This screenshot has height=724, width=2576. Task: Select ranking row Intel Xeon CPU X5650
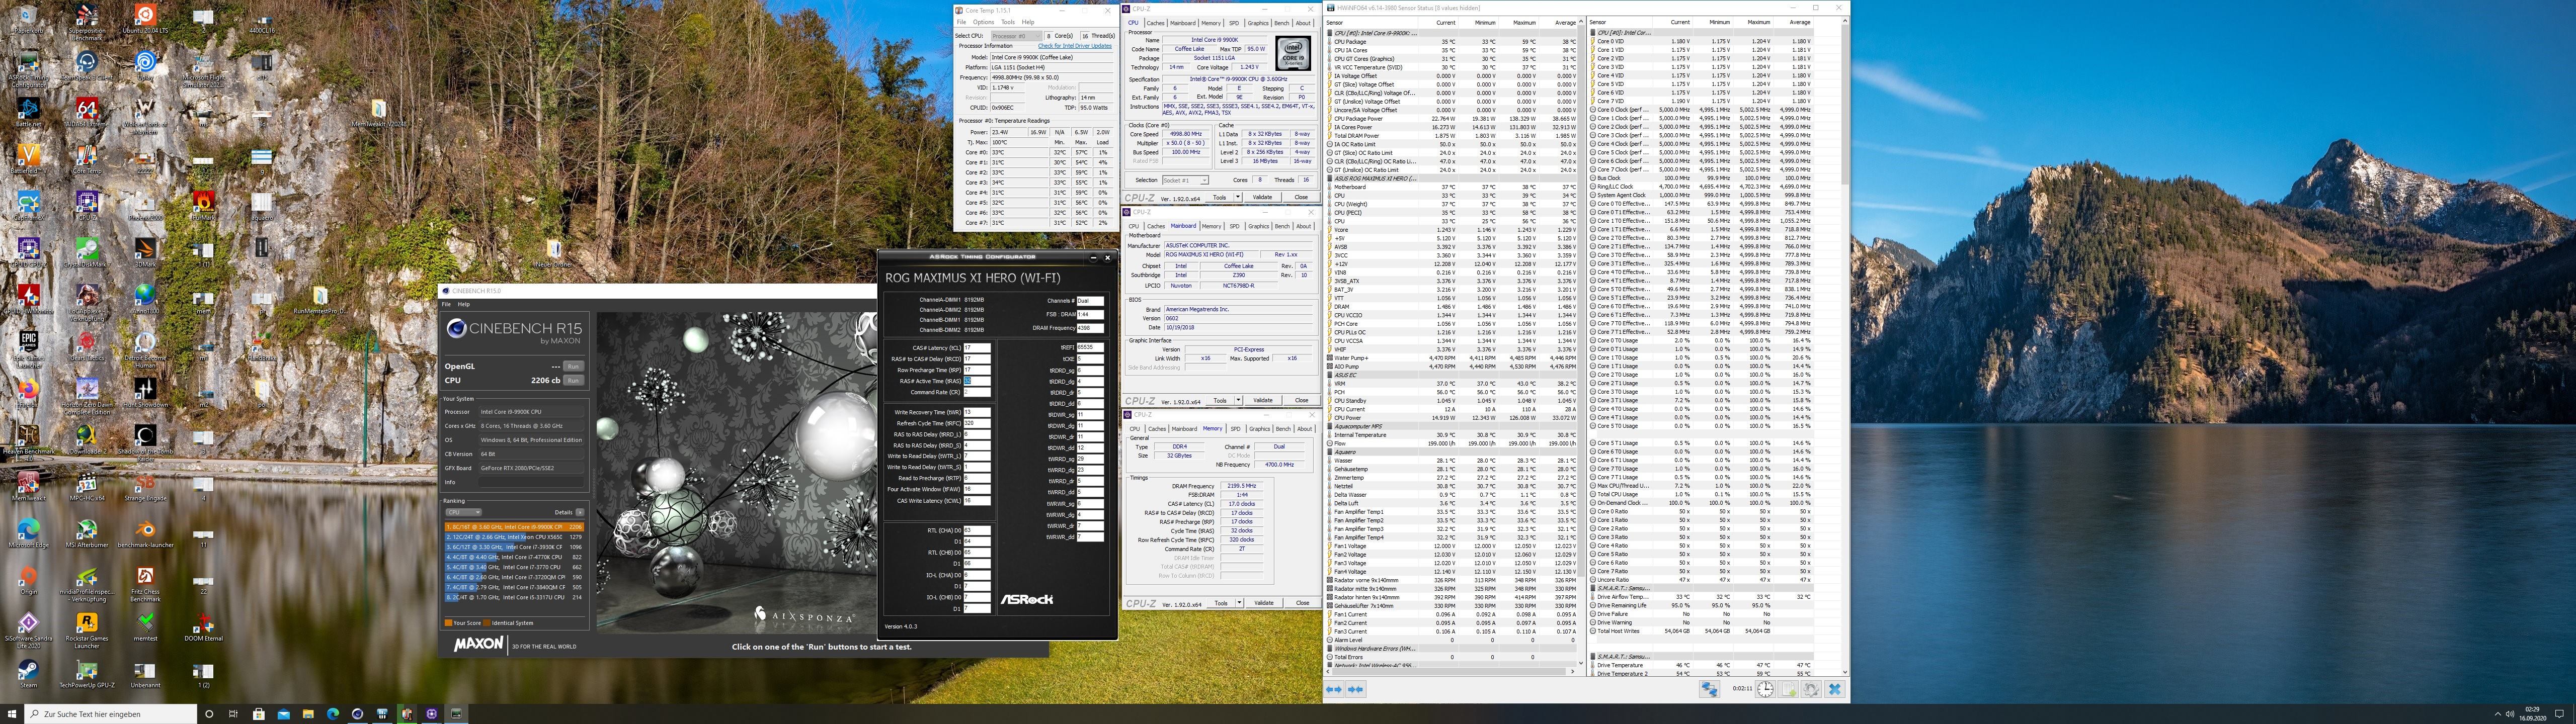pos(514,537)
